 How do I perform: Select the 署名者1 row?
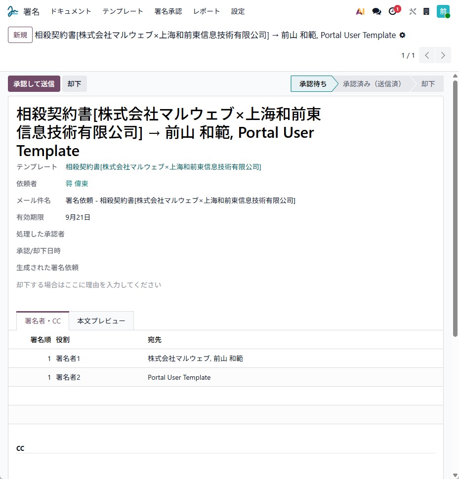[x=225, y=359]
